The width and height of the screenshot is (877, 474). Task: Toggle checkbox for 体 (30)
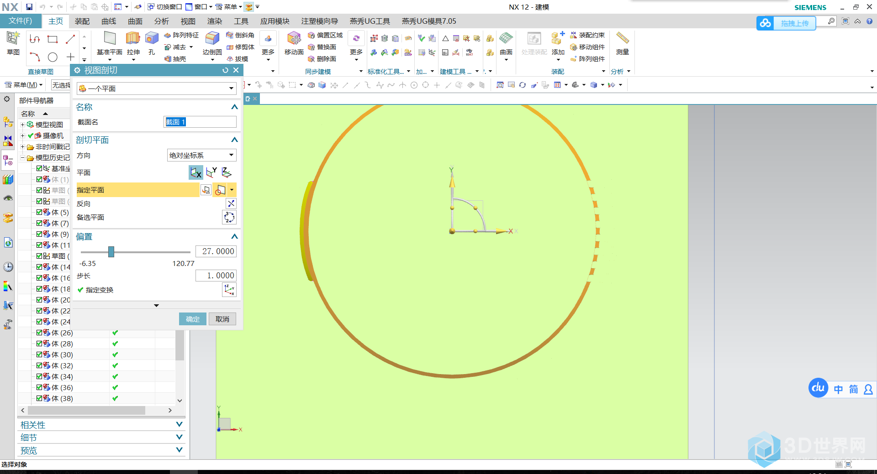(39, 354)
